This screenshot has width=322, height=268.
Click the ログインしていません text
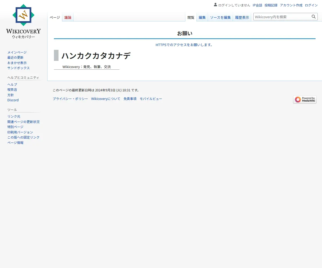(x=234, y=5)
